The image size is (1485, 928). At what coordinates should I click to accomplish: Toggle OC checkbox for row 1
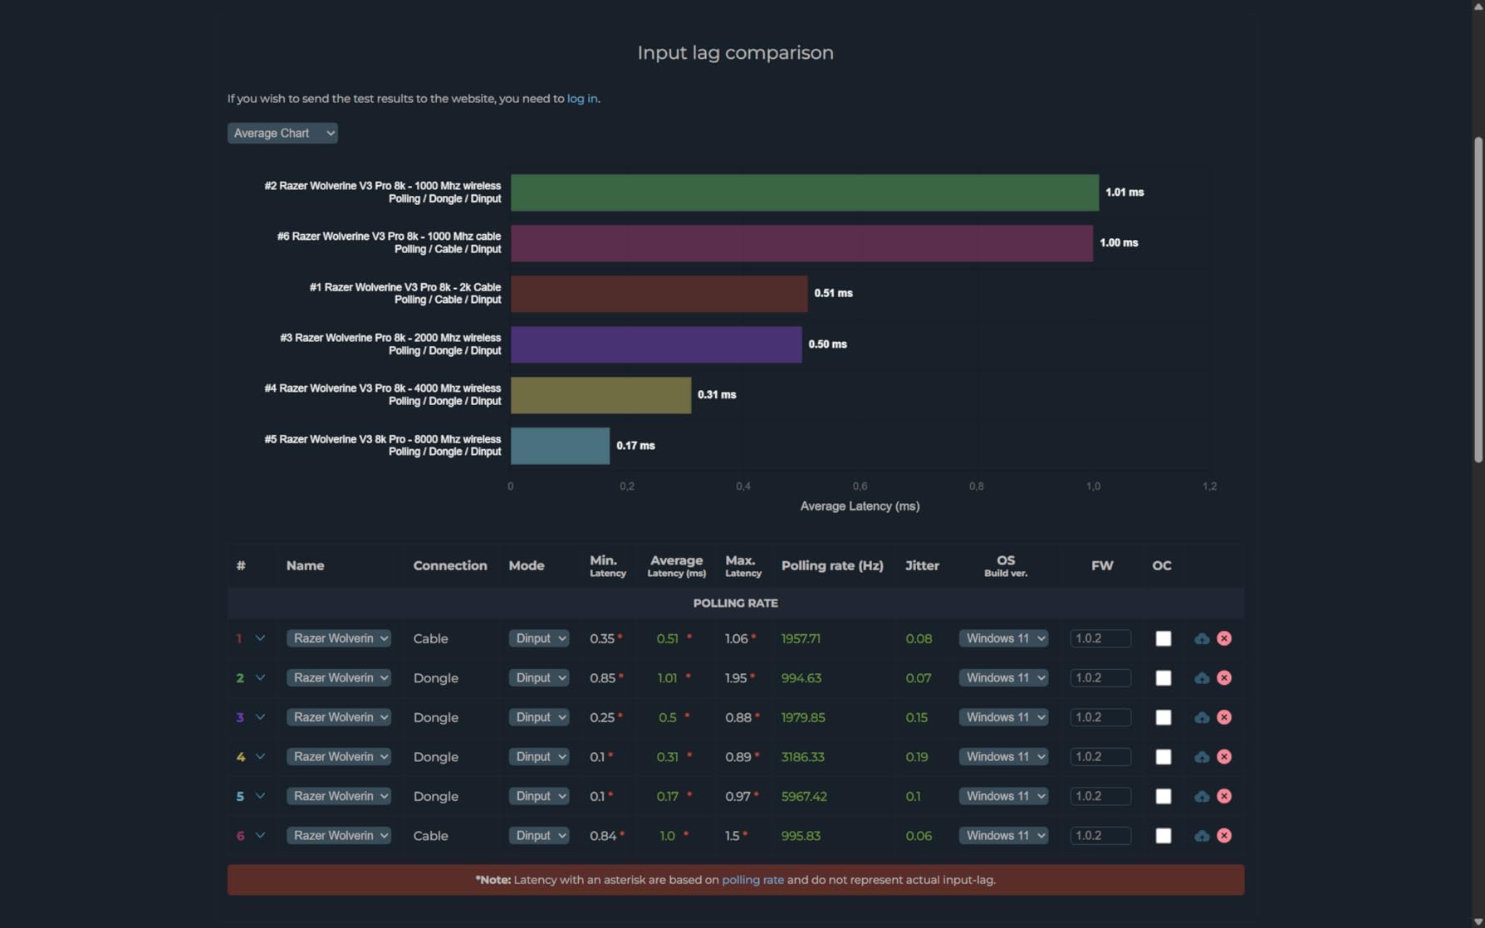[1164, 638]
